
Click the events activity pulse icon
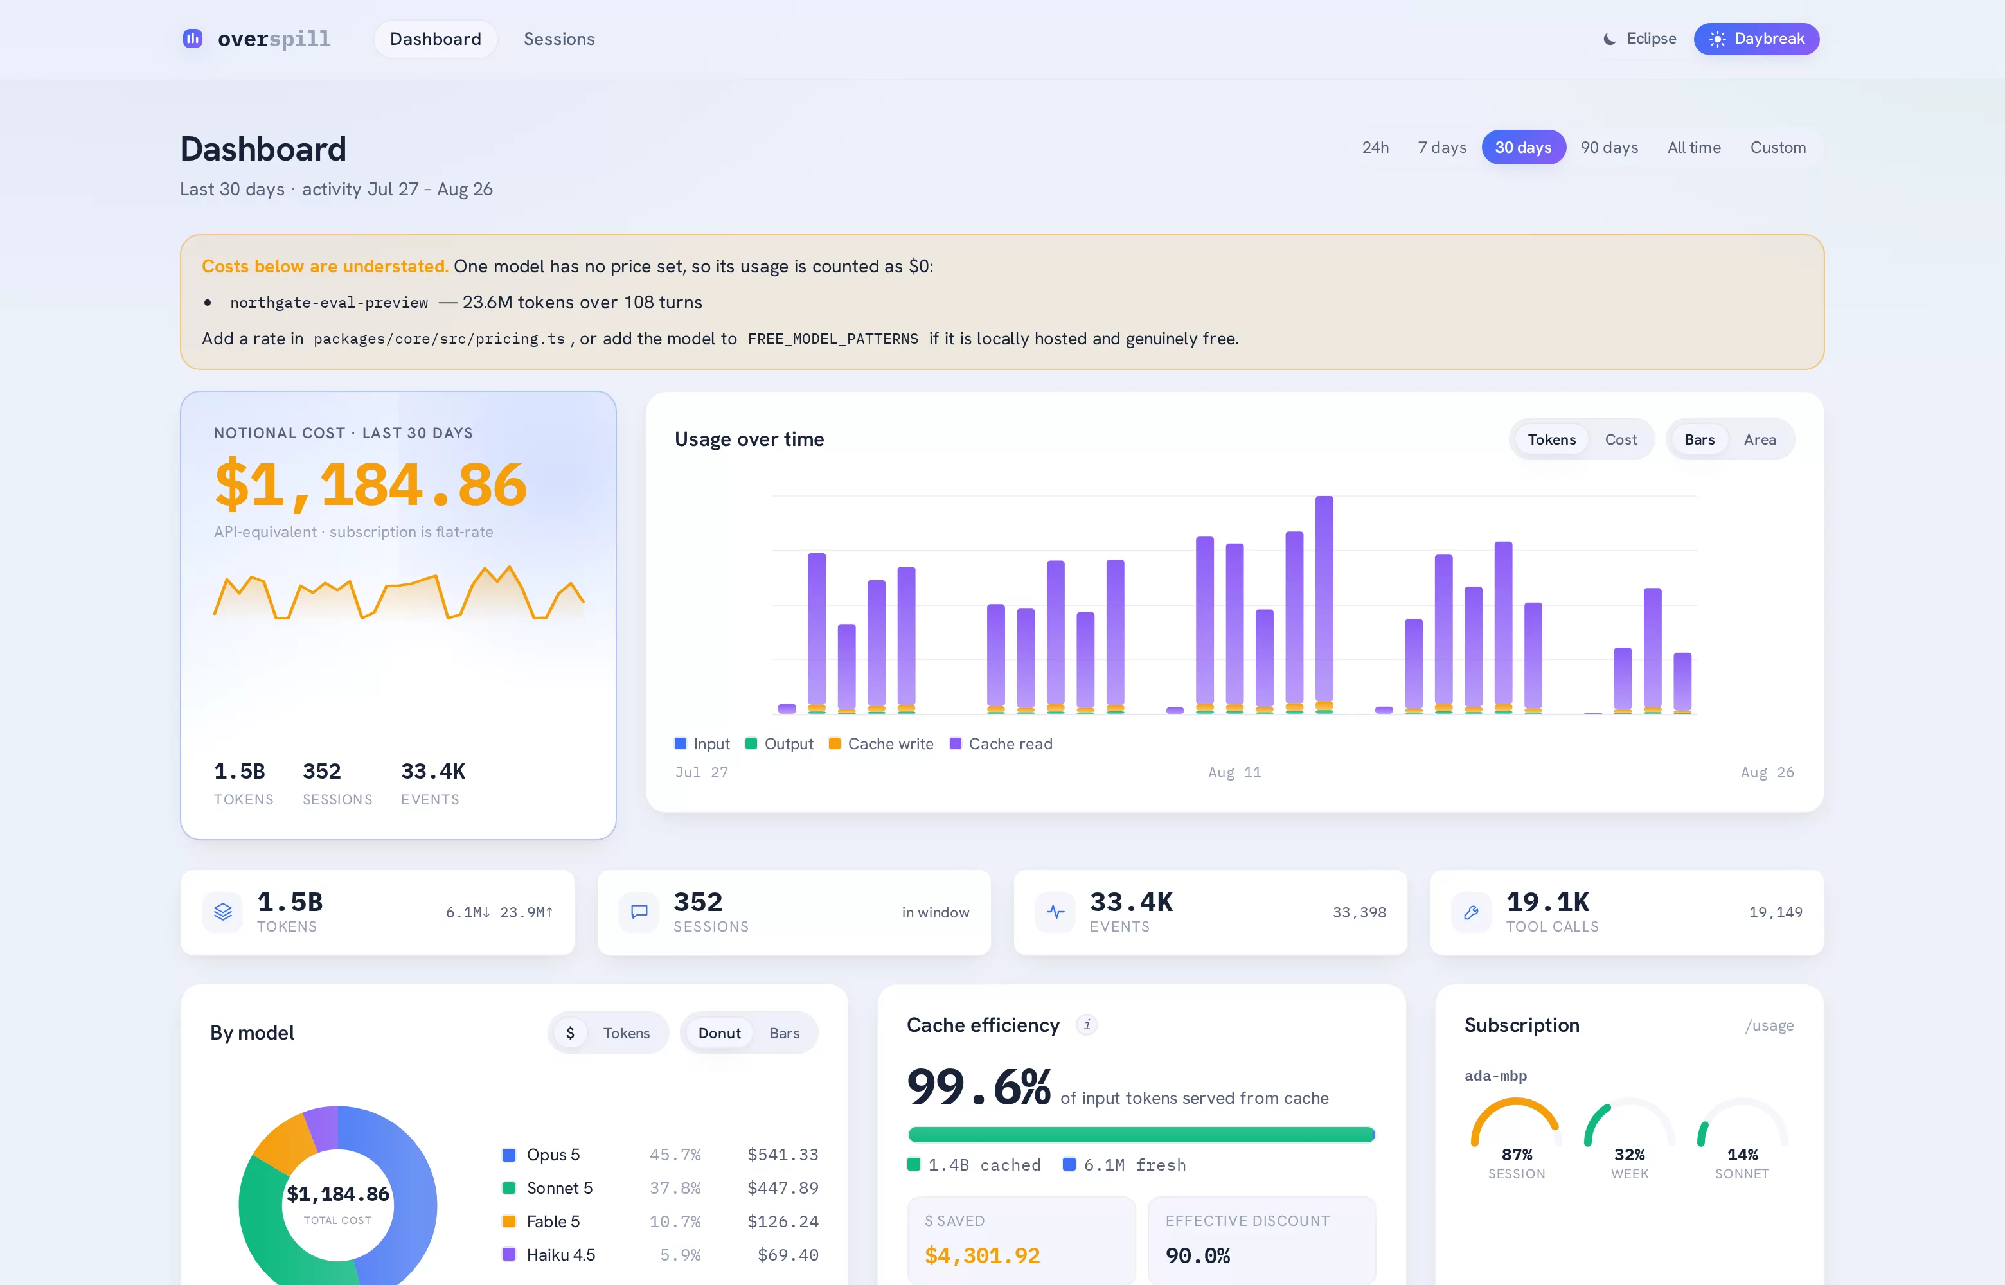tap(1055, 912)
